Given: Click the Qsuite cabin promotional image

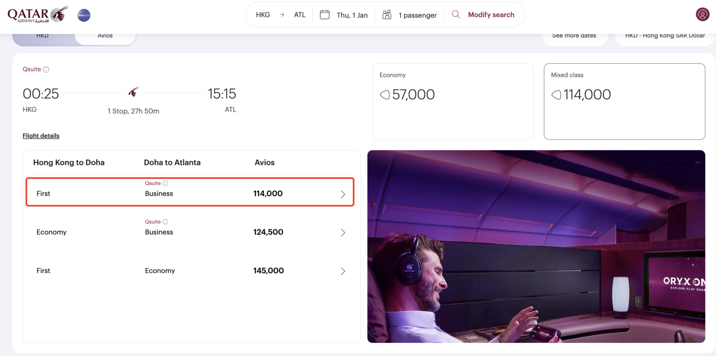Looking at the screenshot, I should (x=536, y=246).
